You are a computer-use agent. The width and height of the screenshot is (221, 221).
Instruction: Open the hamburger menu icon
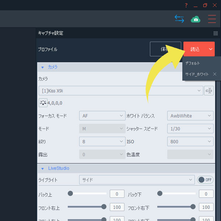point(212,19)
